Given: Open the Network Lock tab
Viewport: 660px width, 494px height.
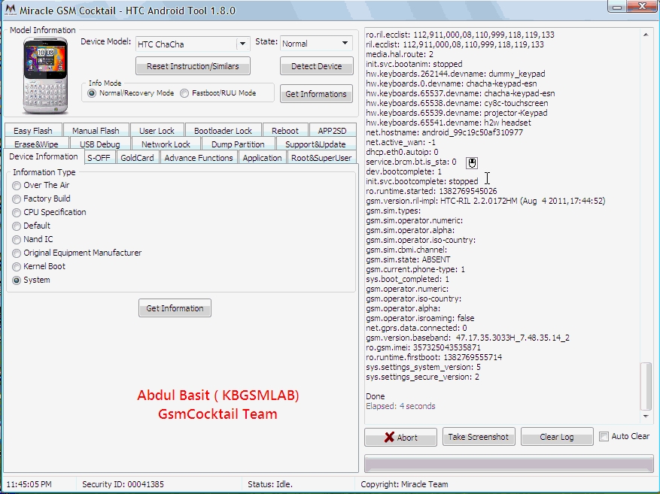Looking at the screenshot, I should pos(166,144).
